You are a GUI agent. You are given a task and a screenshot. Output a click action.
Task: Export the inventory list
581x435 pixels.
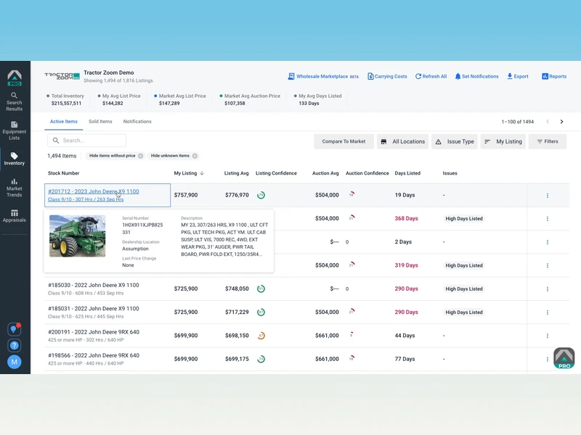pyautogui.click(x=518, y=76)
